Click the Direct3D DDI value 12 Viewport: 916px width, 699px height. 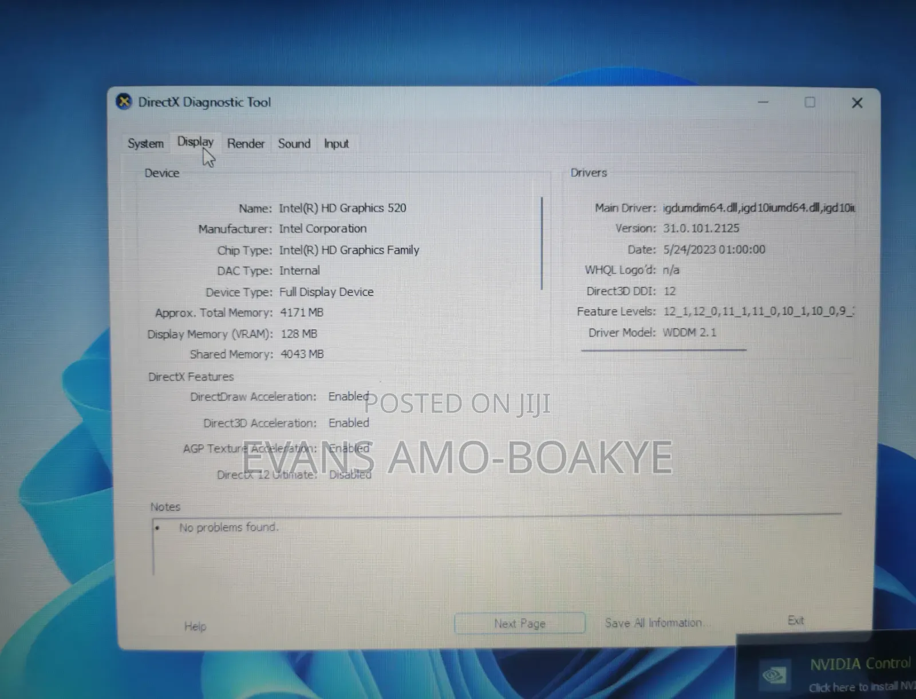pos(669,291)
